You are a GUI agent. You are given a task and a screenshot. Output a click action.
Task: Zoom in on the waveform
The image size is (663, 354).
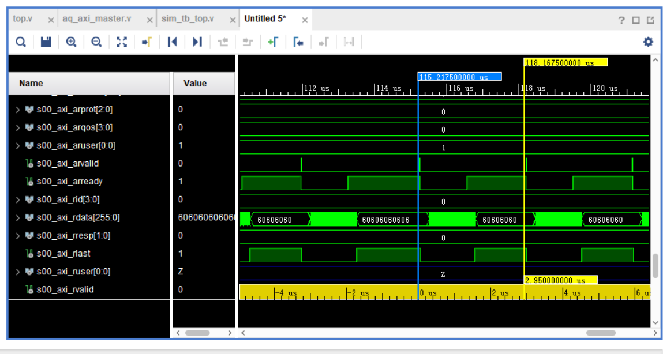(x=72, y=42)
